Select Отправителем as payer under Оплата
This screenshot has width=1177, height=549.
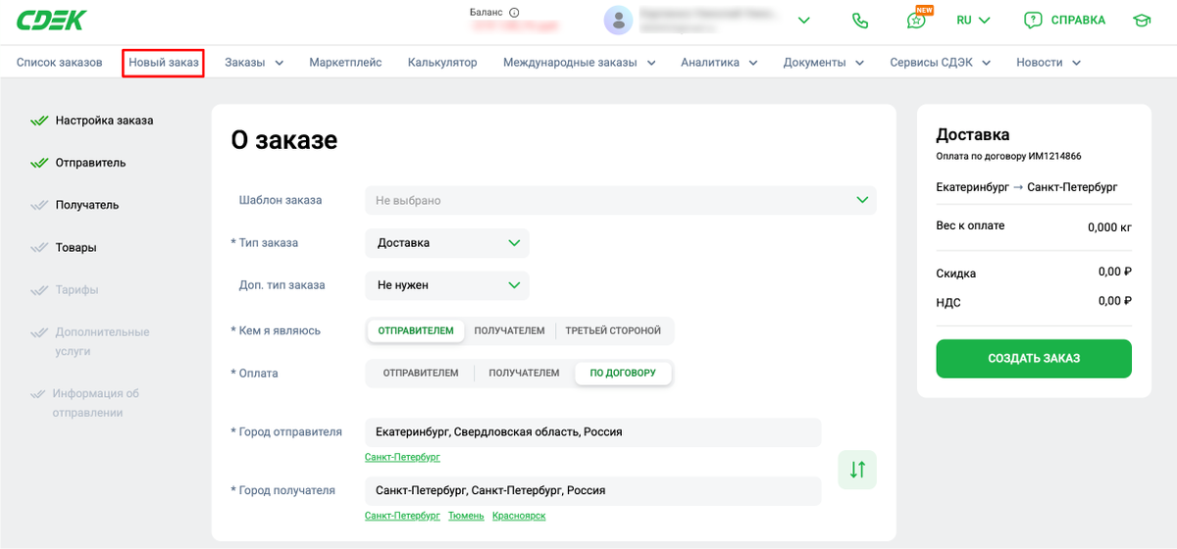421,374
